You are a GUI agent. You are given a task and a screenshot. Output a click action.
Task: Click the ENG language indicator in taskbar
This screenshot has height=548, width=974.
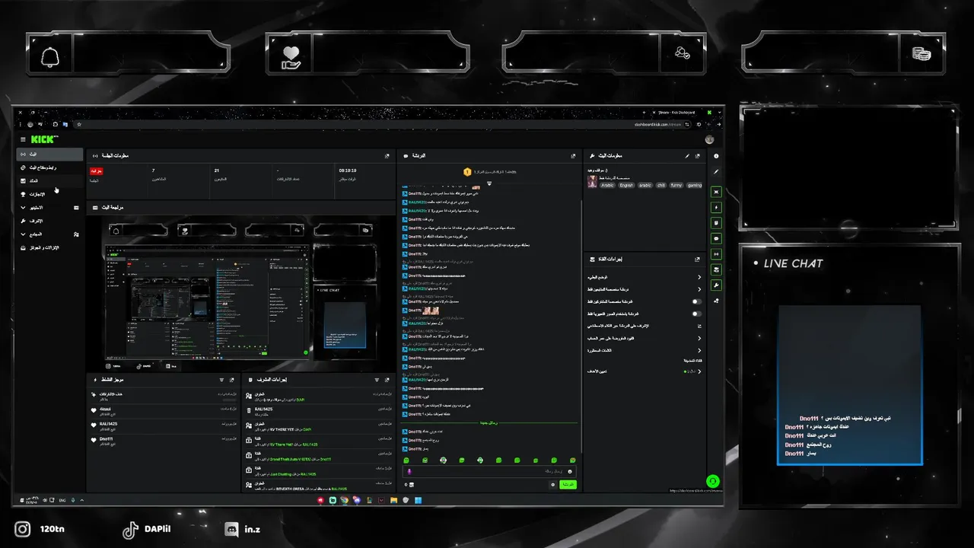(x=62, y=500)
